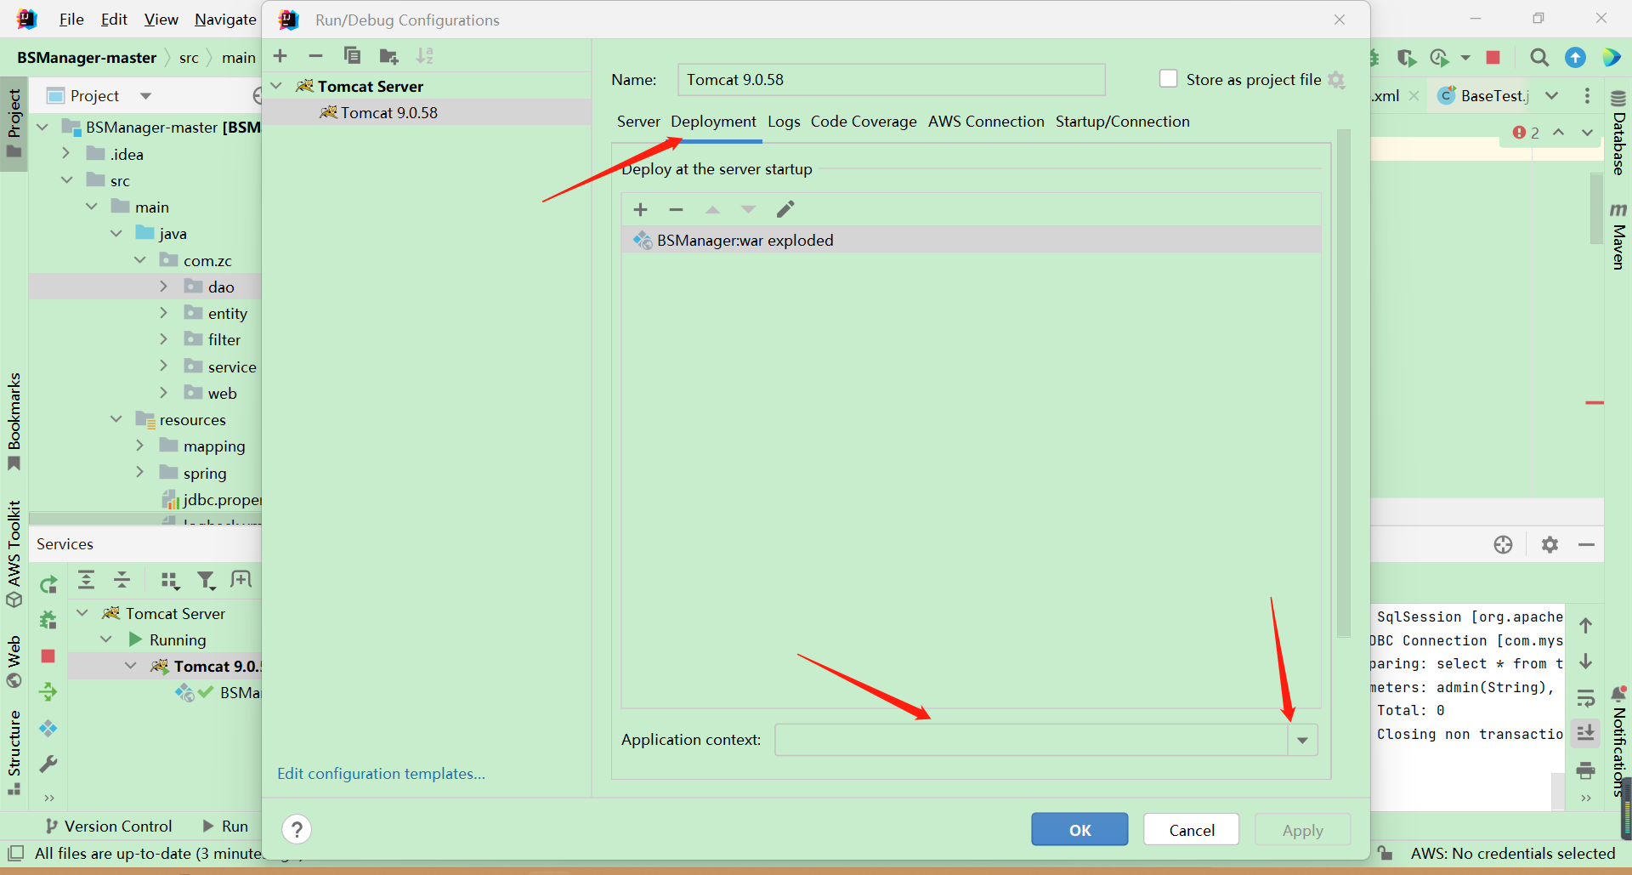Click sort configurations alphabetically icon
The width and height of the screenshot is (1632, 875).
pos(425,56)
